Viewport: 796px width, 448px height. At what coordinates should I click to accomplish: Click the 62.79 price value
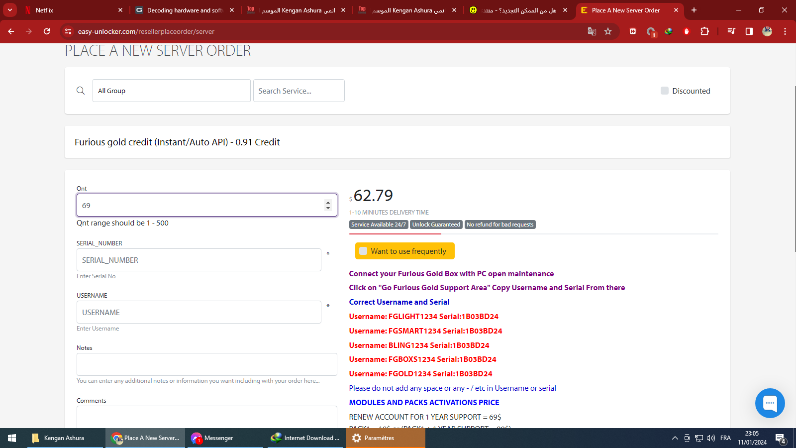(373, 196)
